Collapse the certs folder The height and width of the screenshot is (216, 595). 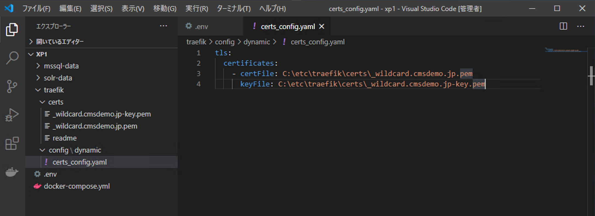[42, 102]
